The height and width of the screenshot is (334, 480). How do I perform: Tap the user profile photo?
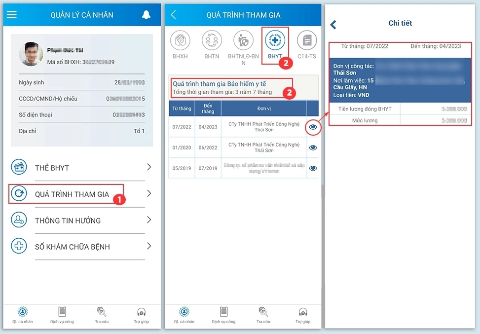[x=31, y=54]
